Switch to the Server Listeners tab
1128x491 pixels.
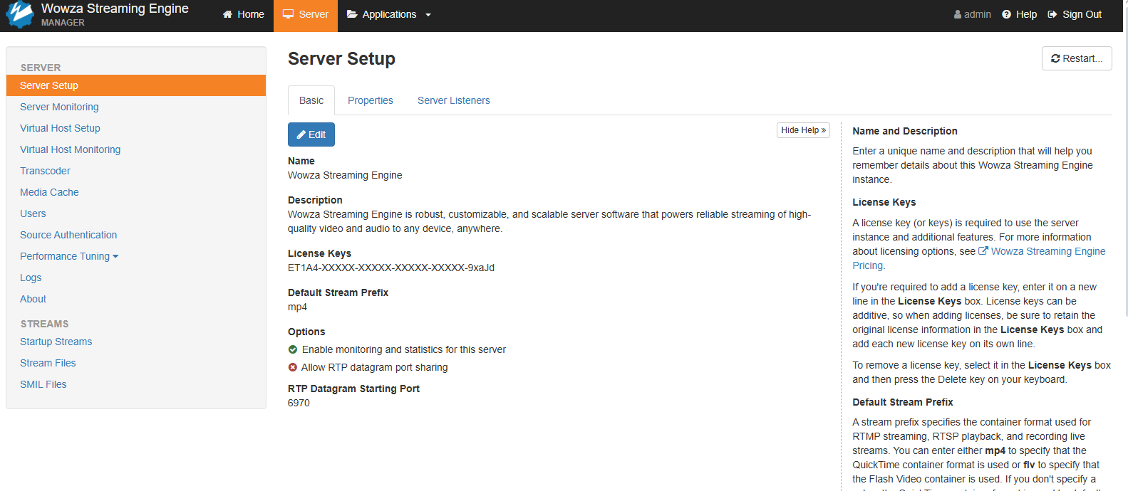pos(453,100)
